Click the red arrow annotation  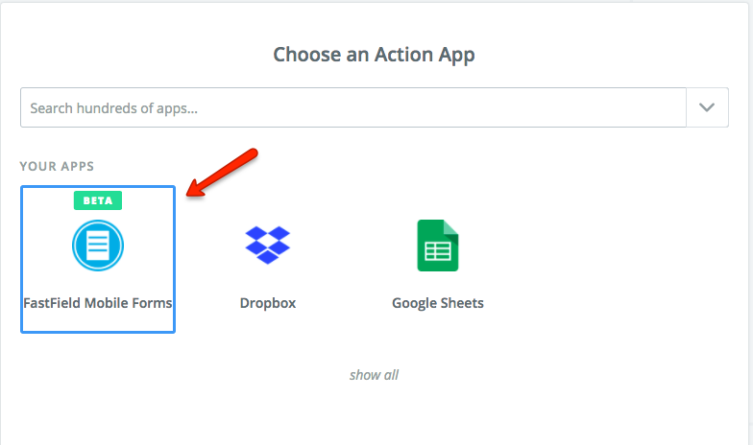[x=223, y=174]
